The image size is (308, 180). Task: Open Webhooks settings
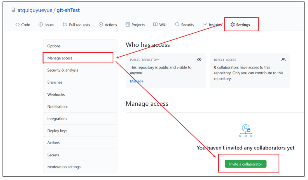coord(80,94)
